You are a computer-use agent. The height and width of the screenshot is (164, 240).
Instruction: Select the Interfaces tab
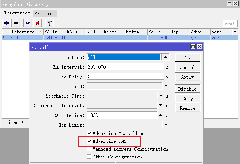[17, 13]
